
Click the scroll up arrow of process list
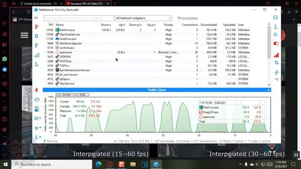pyautogui.click(x=269, y=24)
